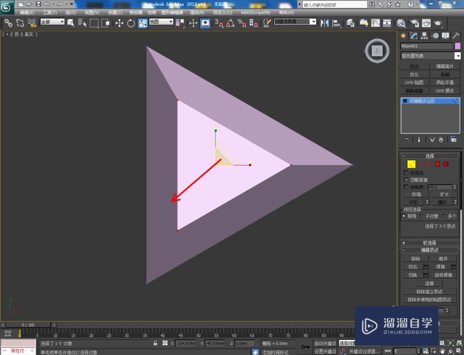Open the 修改器列表 dropdown
This screenshot has height=355, width=464.
(458, 55)
